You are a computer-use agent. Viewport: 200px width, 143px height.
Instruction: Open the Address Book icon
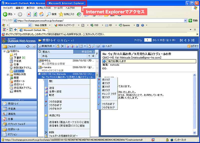(x=98, y=46)
